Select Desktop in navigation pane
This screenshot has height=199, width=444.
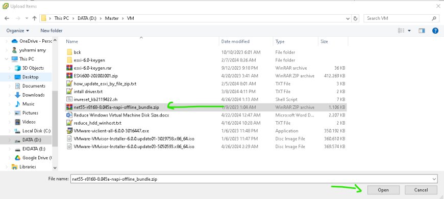click(27, 77)
